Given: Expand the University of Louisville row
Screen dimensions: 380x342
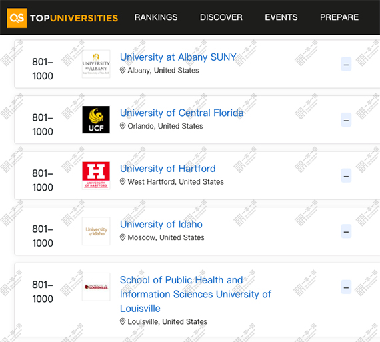Looking at the screenshot, I should (x=346, y=287).
